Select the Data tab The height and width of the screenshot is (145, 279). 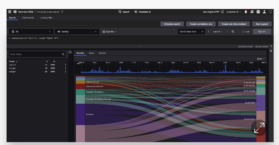click(x=92, y=53)
